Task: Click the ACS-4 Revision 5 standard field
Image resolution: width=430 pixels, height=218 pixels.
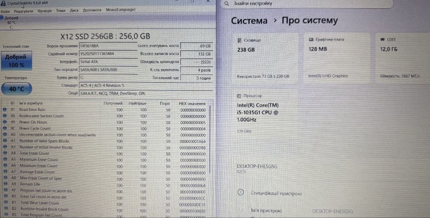Action: (x=146, y=85)
